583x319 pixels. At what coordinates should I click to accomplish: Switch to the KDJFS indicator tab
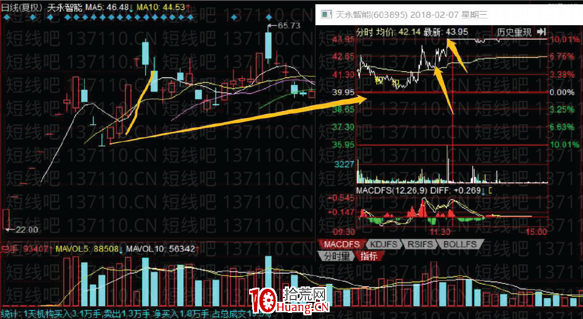tap(383, 244)
